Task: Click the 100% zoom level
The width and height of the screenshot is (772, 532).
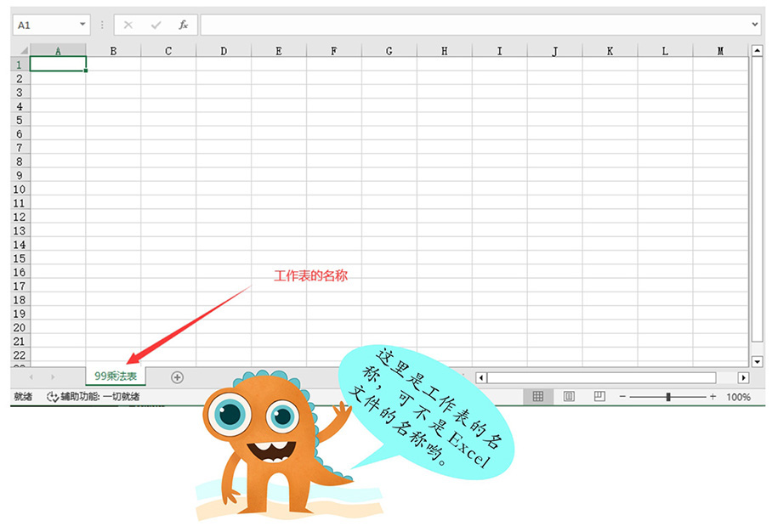Action: (x=739, y=397)
